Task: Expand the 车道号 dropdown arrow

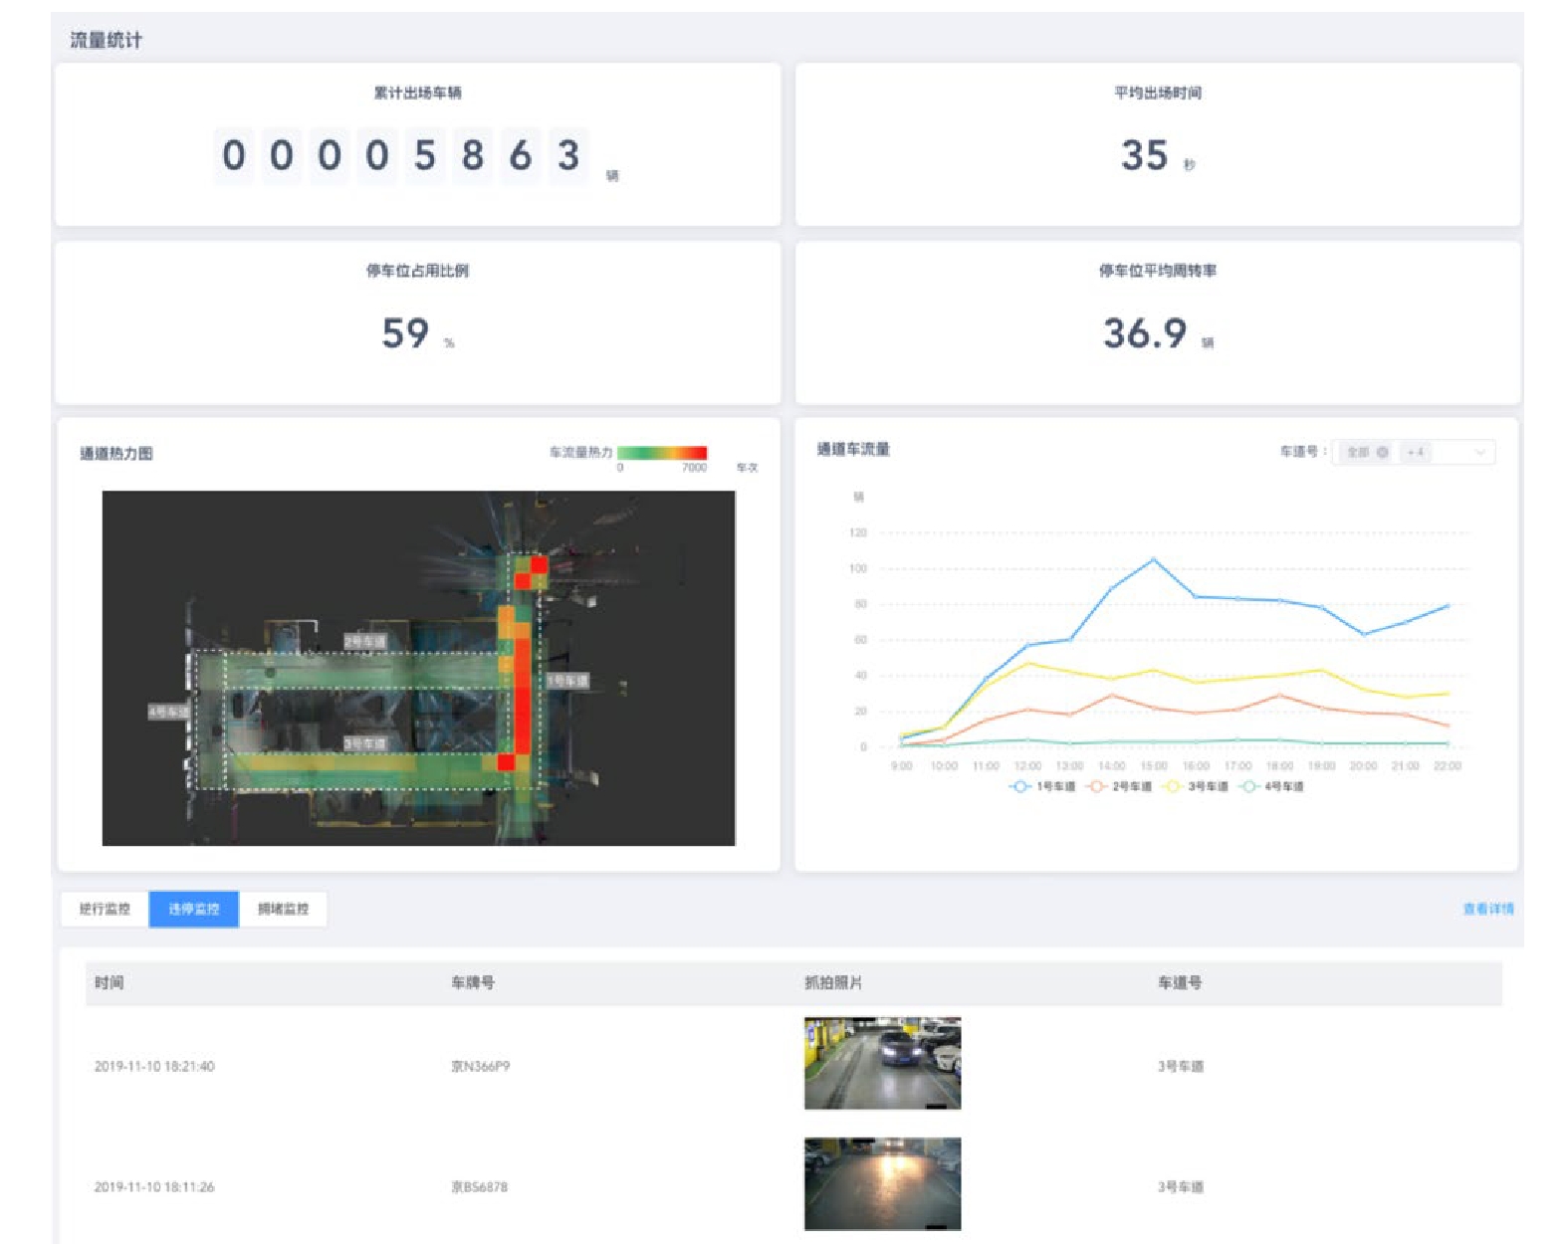Action: [x=1480, y=453]
